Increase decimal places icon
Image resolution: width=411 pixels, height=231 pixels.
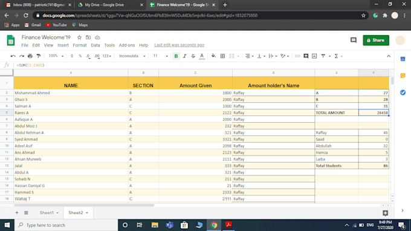[97, 56]
